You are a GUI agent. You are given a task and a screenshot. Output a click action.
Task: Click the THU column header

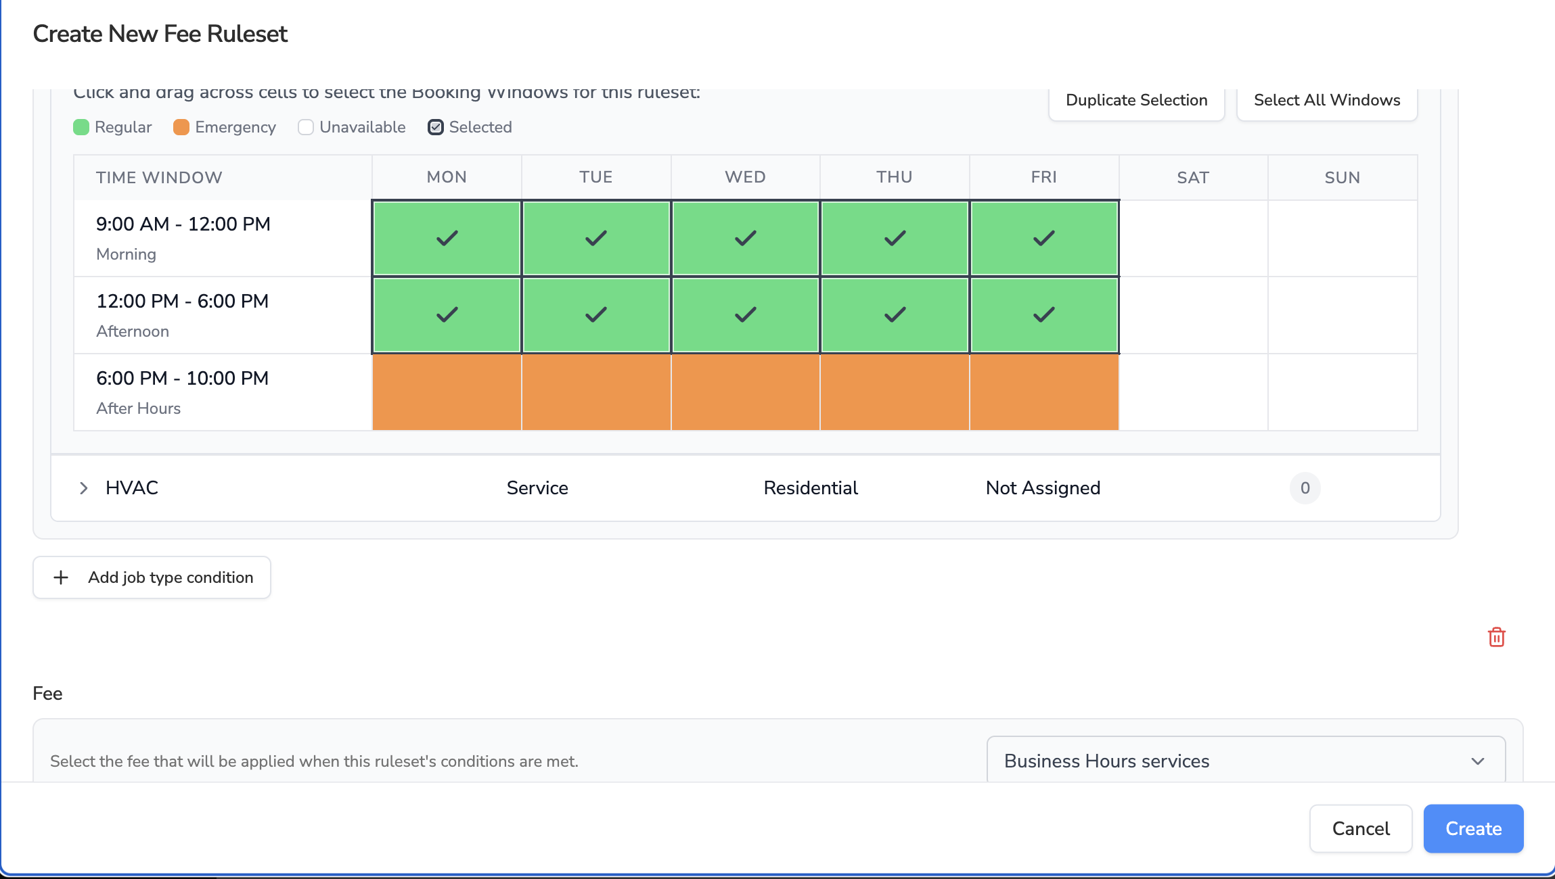pos(894,177)
